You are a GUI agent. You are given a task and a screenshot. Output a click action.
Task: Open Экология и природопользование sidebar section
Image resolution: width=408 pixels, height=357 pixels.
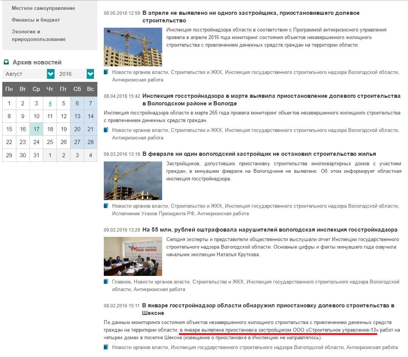[x=38, y=35]
